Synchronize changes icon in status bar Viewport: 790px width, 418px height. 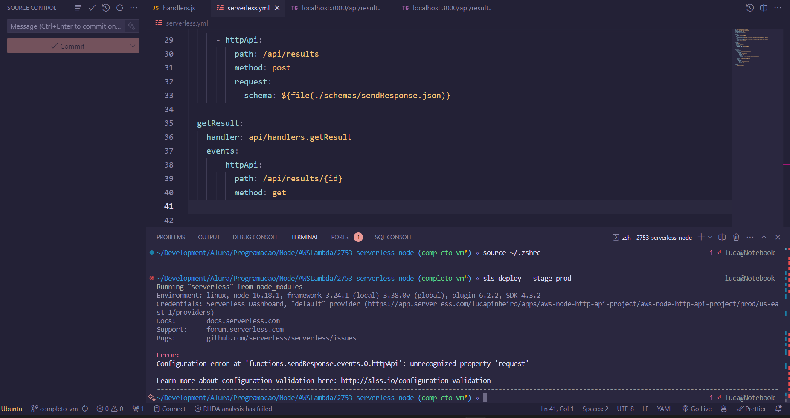pos(85,409)
